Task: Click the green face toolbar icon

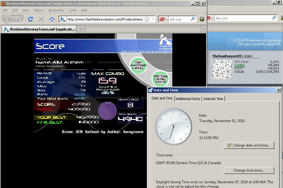Action: tap(202, 19)
